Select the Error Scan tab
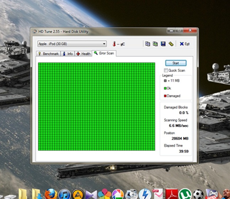Screen dimensions: 230x199 pos(104,53)
